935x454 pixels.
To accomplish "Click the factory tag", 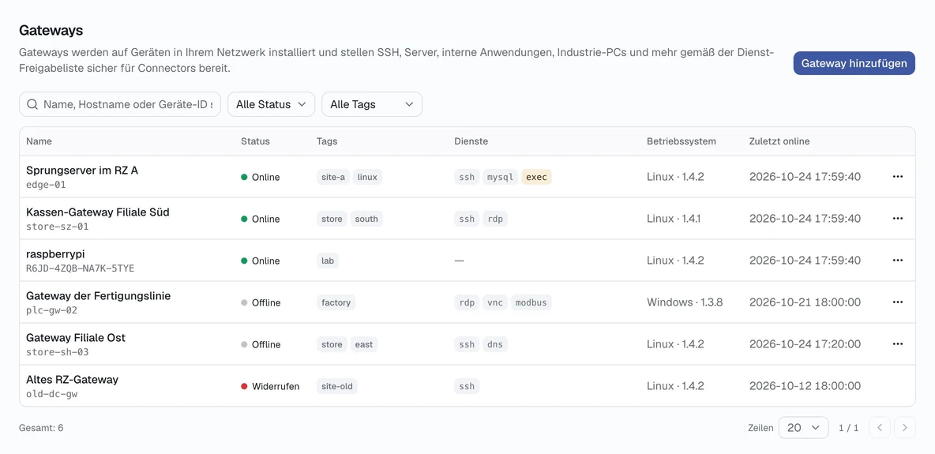I will click(x=336, y=302).
